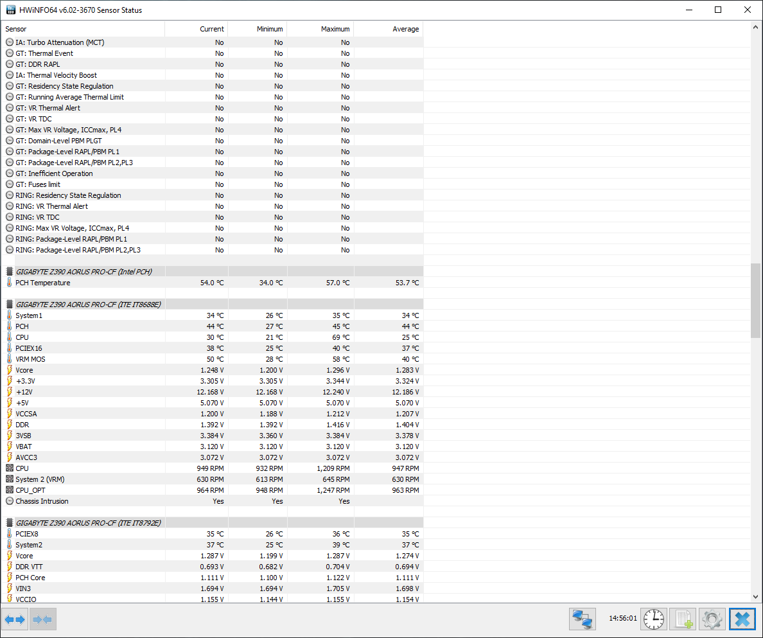The width and height of the screenshot is (763, 638).
Task: Select the DDR 1.392 V sensor row
Action: (212, 425)
